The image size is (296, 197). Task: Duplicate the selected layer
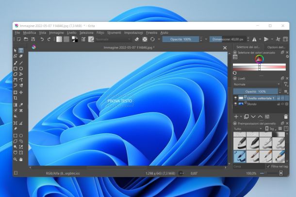coord(246,116)
